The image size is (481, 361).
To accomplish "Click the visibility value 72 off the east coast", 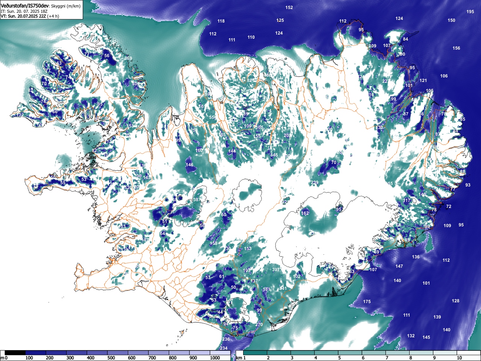I will tap(449, 206).
